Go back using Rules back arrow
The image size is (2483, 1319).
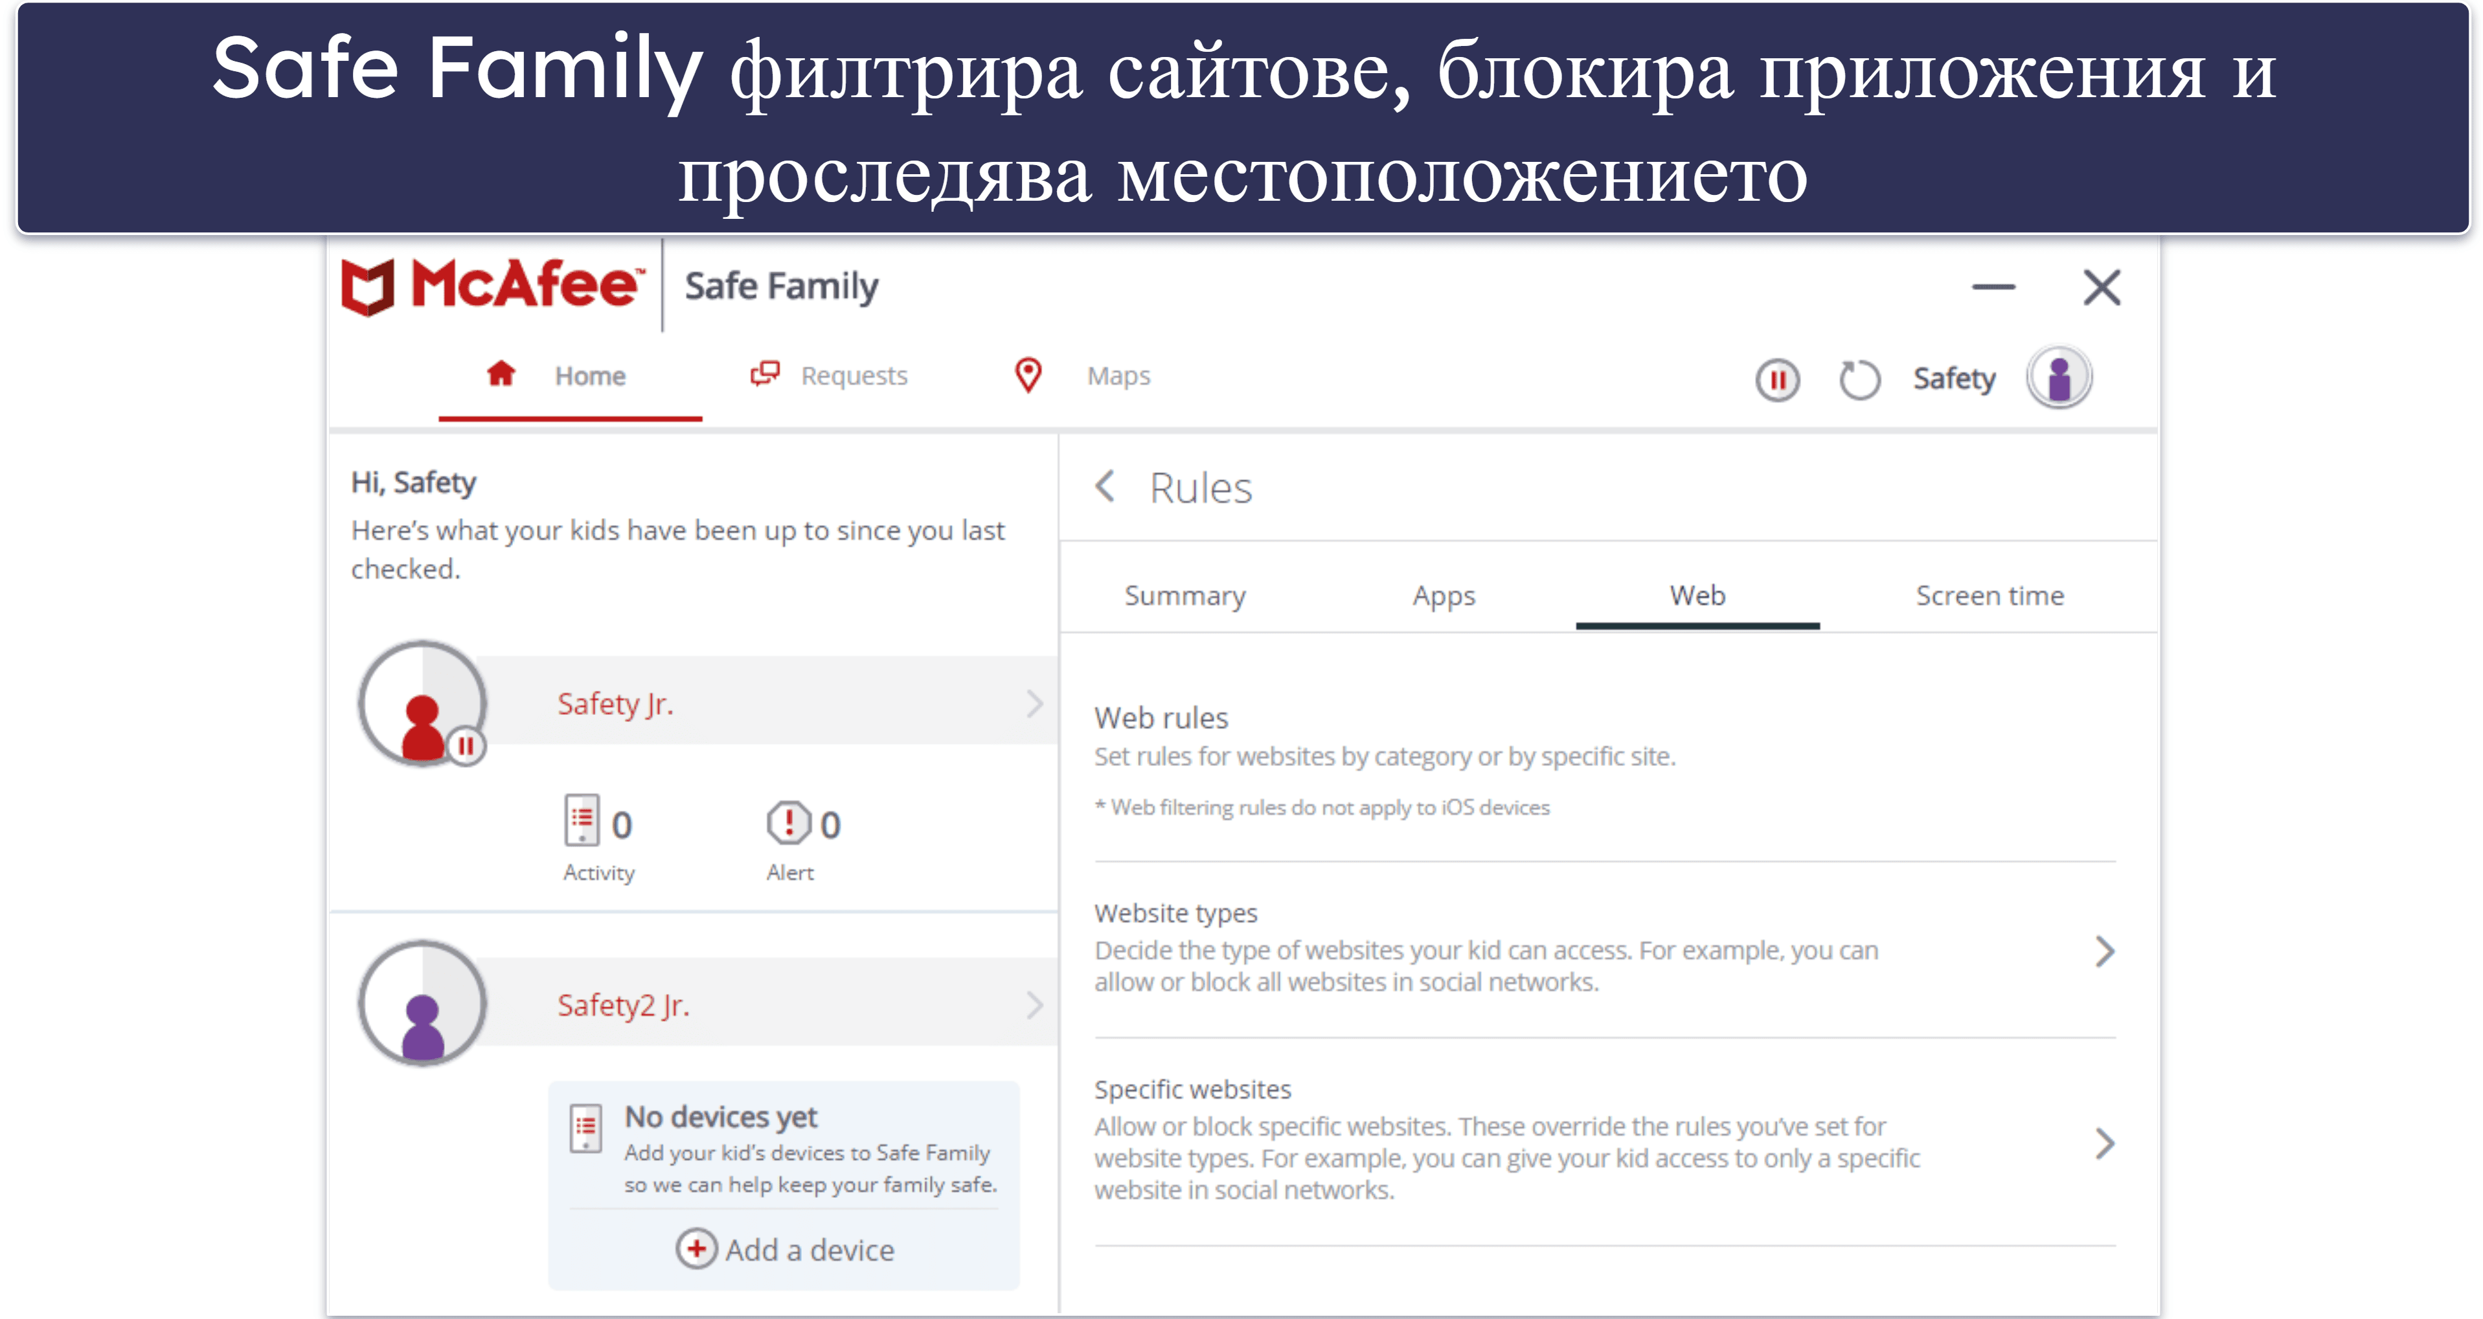tap(1105, 486)
